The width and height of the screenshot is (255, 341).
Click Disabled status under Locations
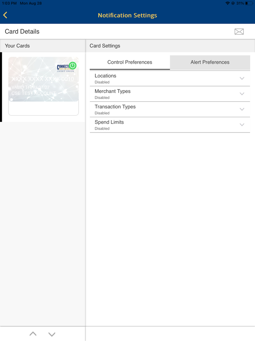tap(102, 82)
